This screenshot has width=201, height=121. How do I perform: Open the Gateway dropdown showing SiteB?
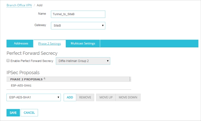[x=78, y=26]
